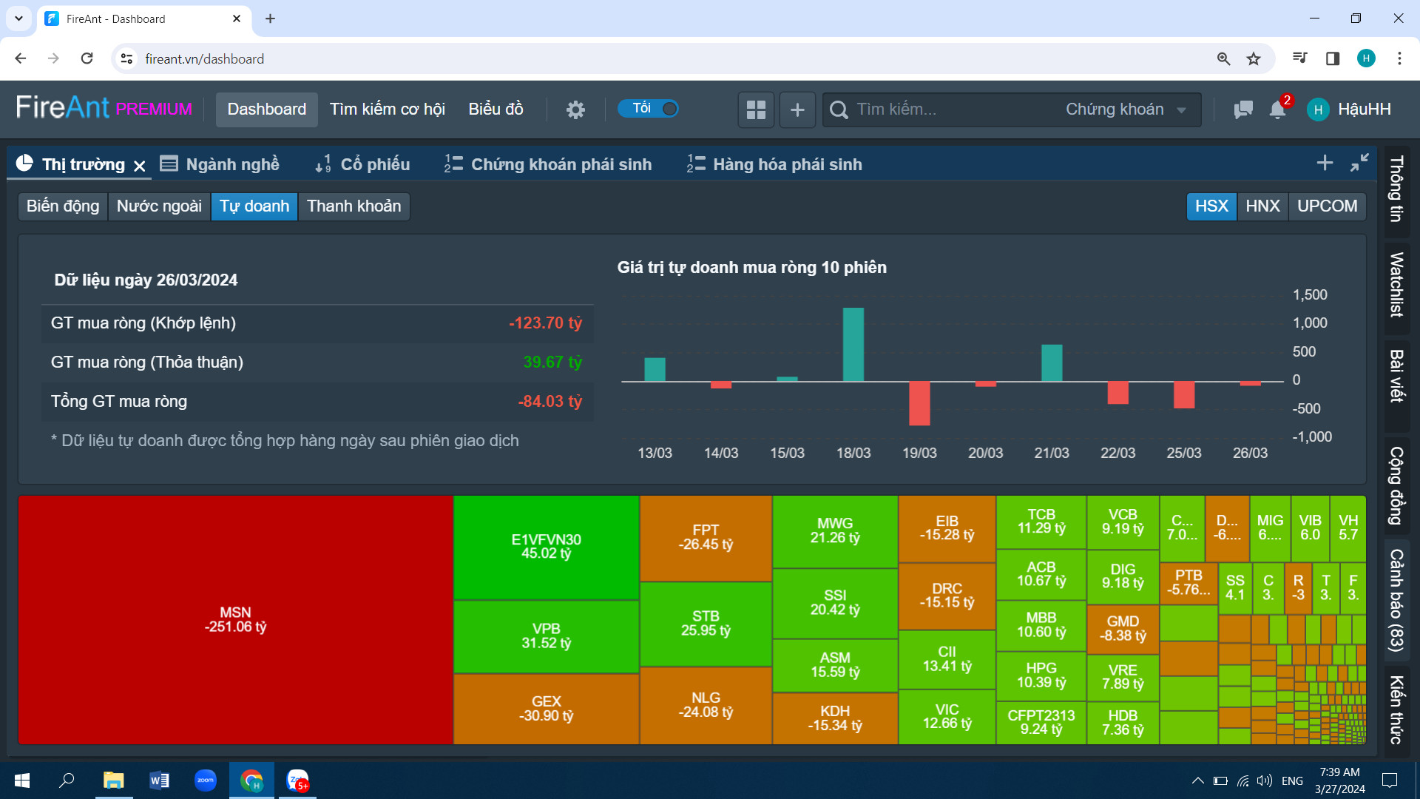Add a new tab with plus icon
Image resolution: width=1420 pixels, height=799 pixels.
1325,163
